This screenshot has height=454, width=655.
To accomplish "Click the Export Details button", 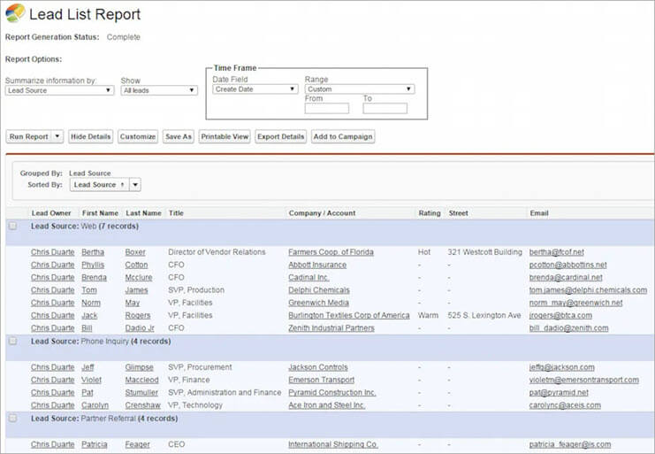I will click(x=281, y=136).
